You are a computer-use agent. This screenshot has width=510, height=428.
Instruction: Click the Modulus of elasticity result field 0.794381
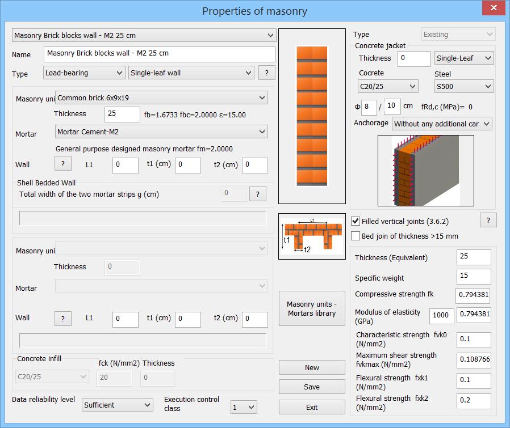pos(474,315)
